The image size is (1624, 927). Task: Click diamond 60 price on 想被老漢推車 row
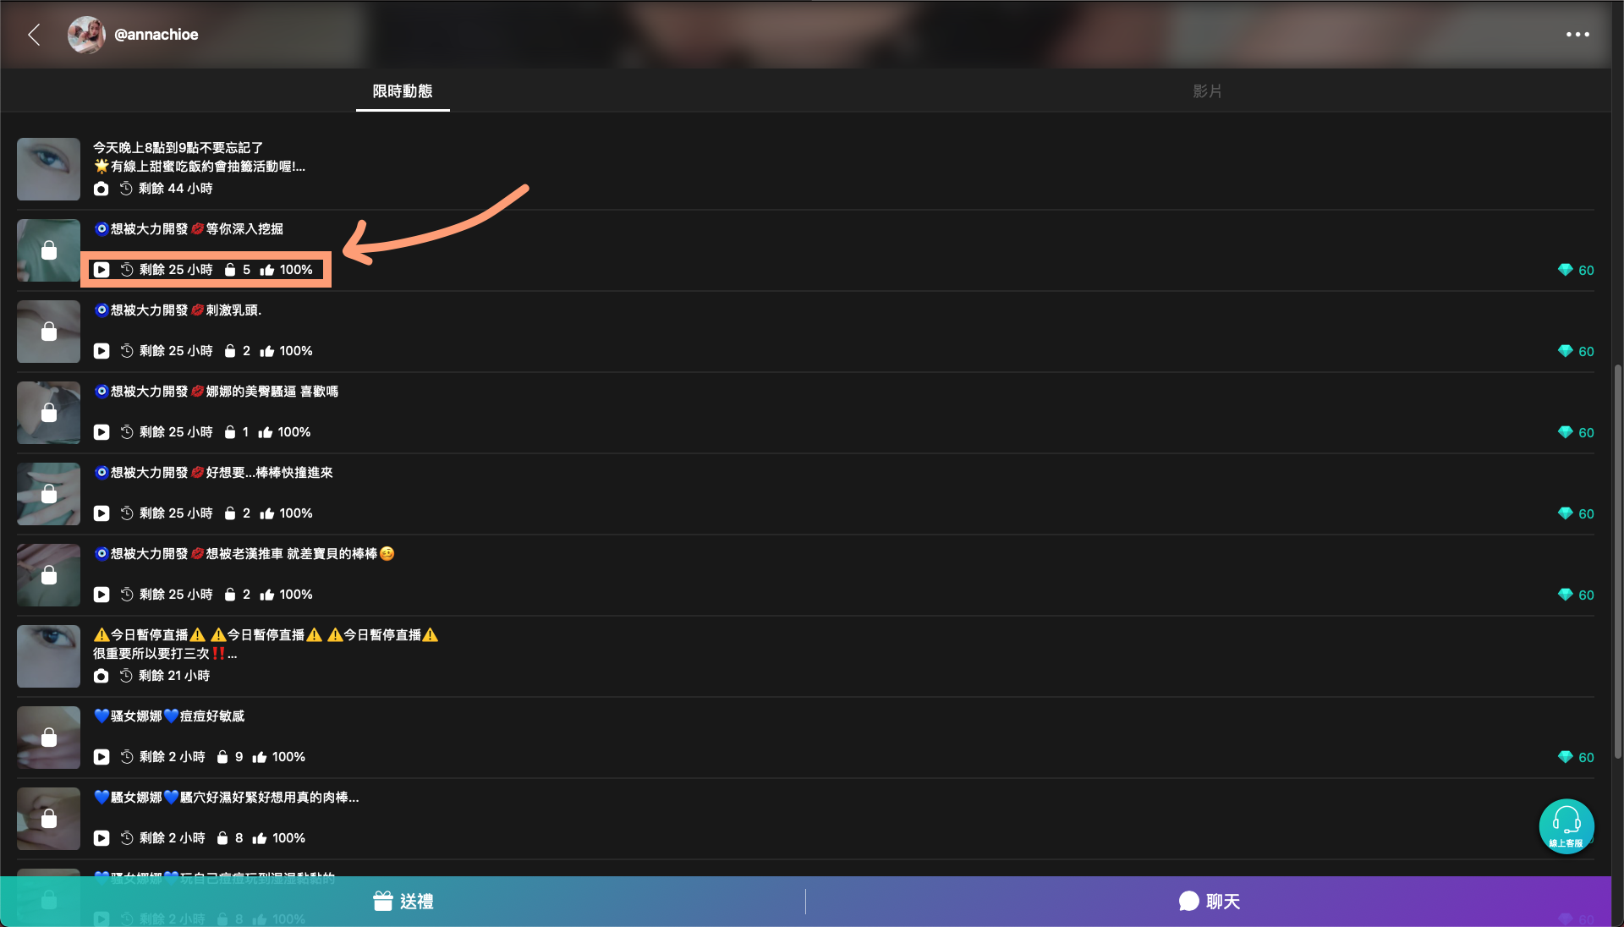[1576, 595]
